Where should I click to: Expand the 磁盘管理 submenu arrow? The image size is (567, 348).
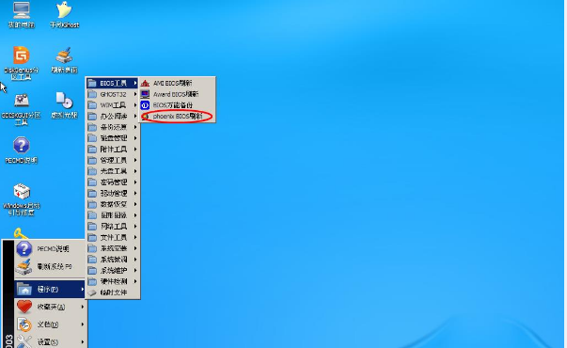click(135, 138)
